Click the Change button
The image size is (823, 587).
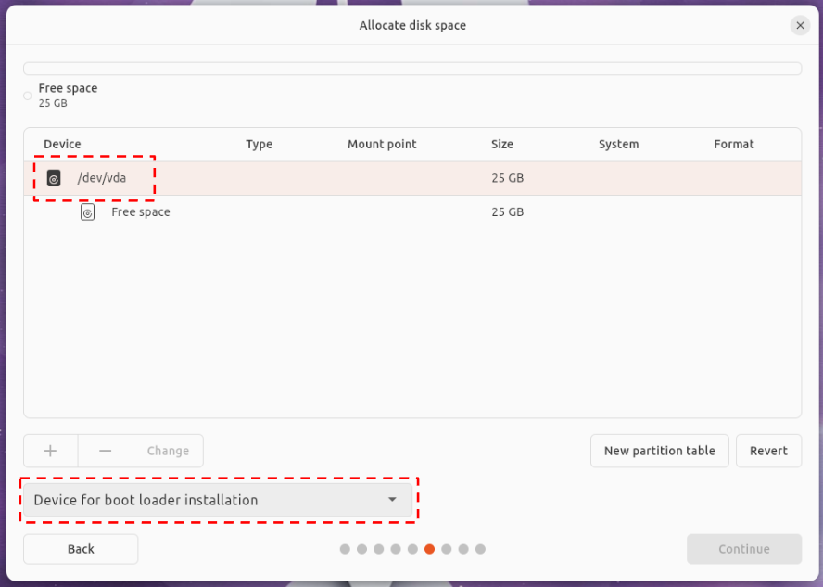tap(168, 451)
